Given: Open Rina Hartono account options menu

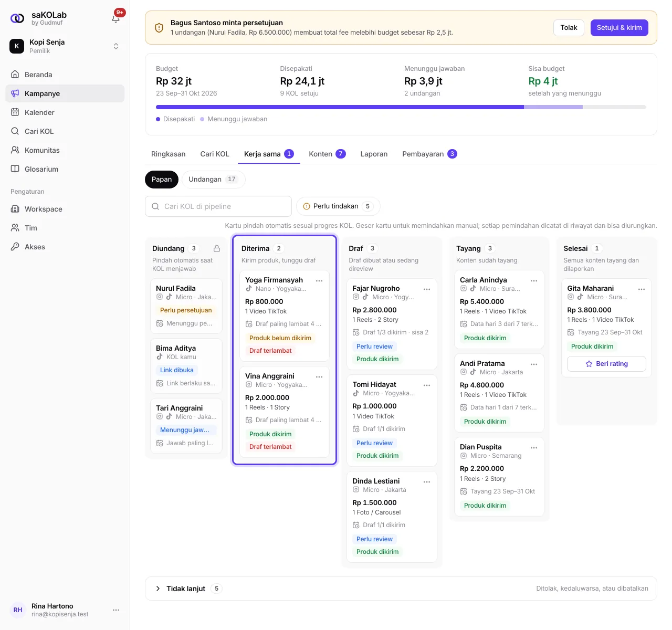Looking at the screenshot, I should [116, 610].
